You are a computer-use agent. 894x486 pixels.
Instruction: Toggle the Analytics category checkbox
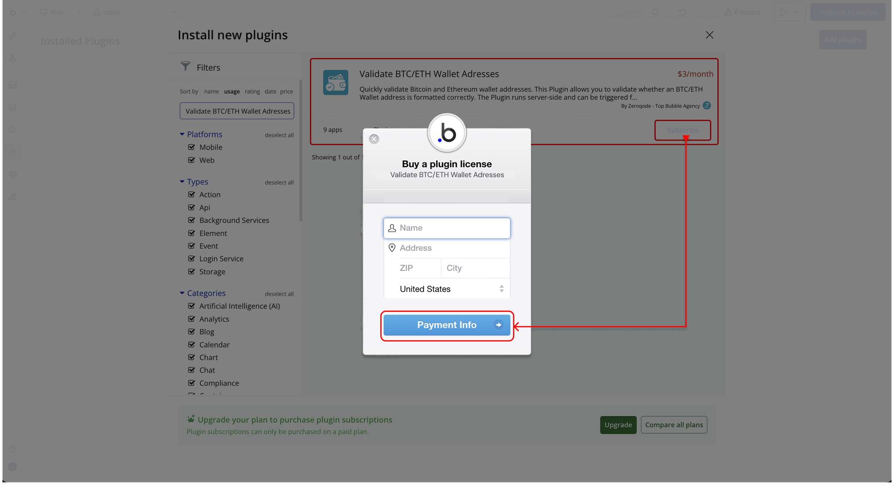[192, 319]
